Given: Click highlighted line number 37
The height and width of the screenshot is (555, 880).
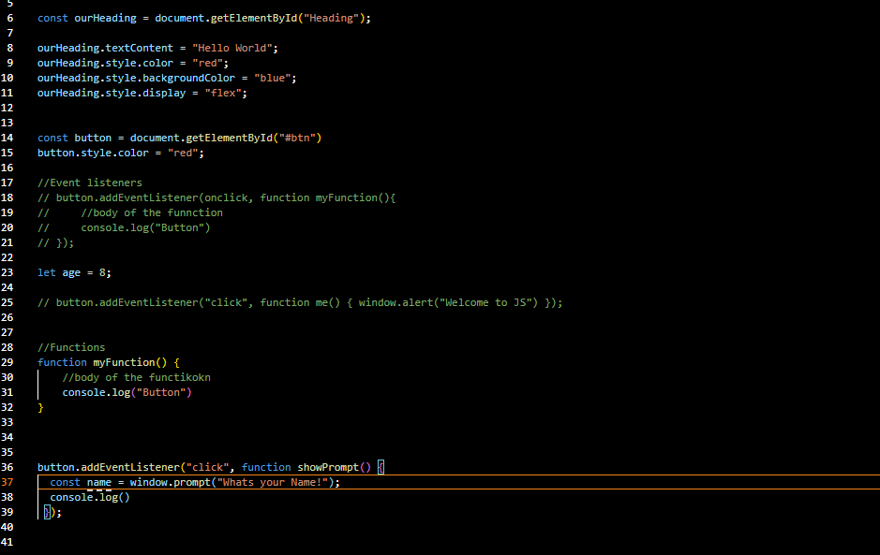Looking at the screenshot, I should (7, 482).
